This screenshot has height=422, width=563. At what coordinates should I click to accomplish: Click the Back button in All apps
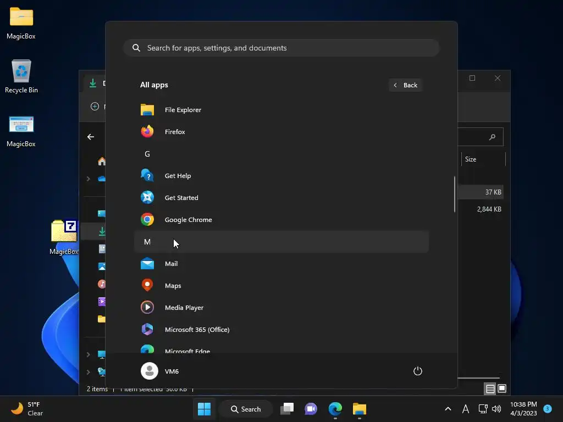tap(405, 85)
